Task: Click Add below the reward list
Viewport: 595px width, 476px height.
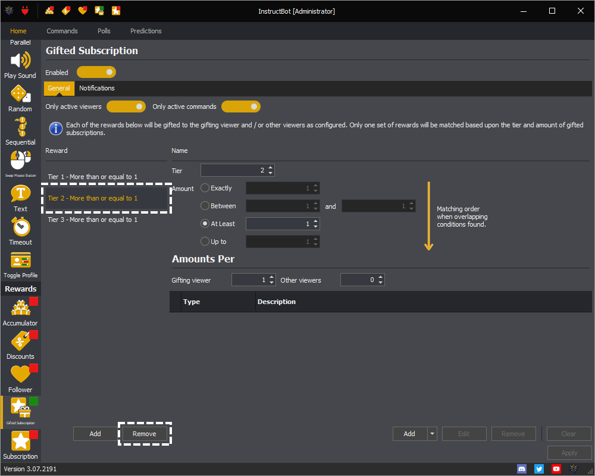Action: 95,434
